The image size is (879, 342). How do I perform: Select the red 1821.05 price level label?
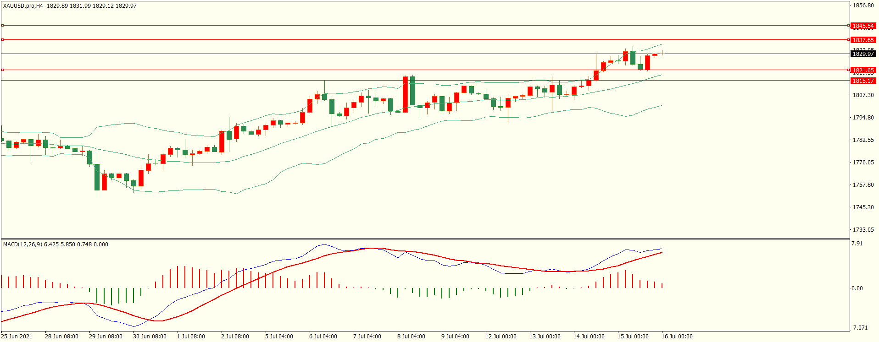point(863,71)
